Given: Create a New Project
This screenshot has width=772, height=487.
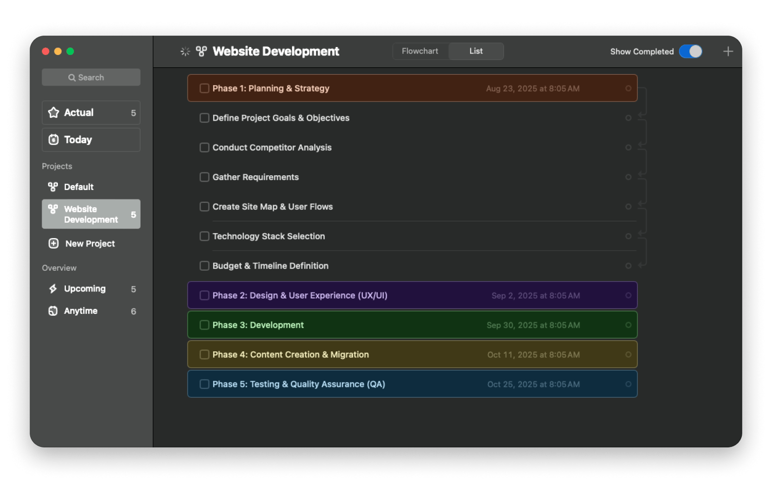Looking at the screenshot, I should coord(91,243).
